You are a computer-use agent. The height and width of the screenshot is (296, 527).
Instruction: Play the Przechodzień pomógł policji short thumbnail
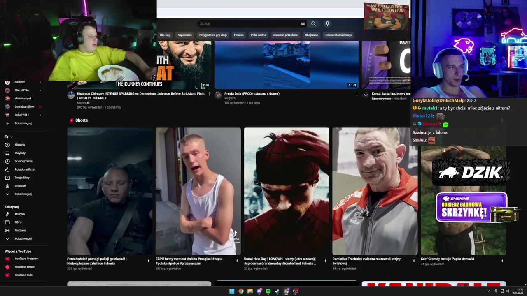[110, 191]
